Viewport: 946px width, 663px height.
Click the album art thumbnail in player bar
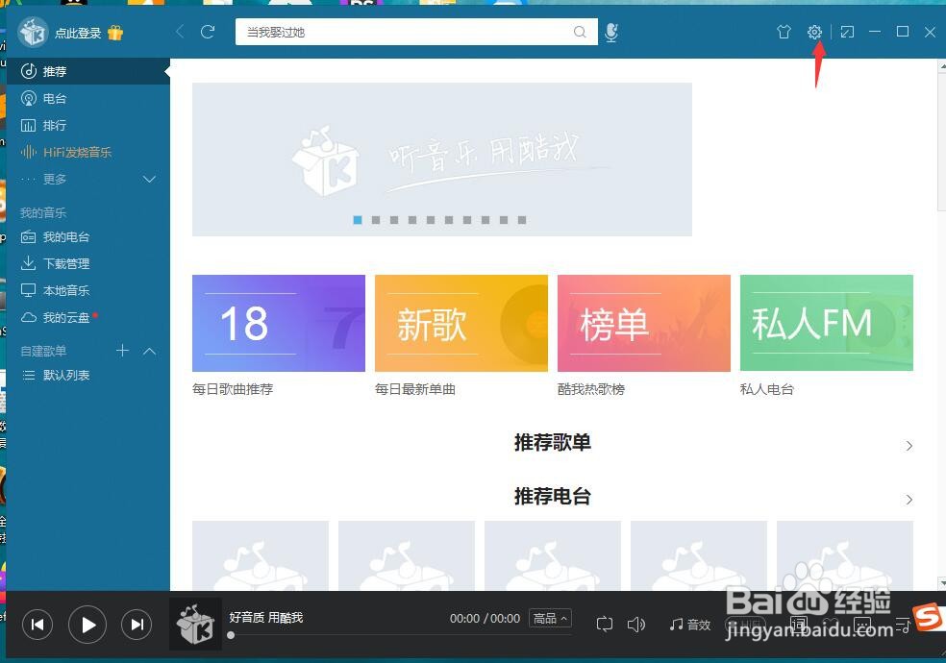tap(195, 624)
